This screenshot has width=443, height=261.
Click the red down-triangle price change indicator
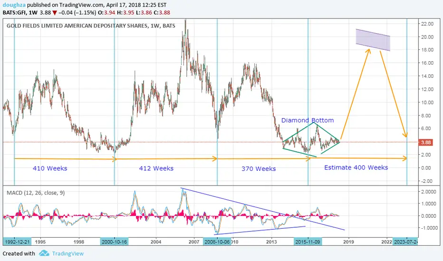click(55, 13)
